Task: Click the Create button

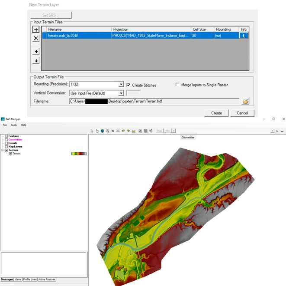Action: [x=216, y=113]
